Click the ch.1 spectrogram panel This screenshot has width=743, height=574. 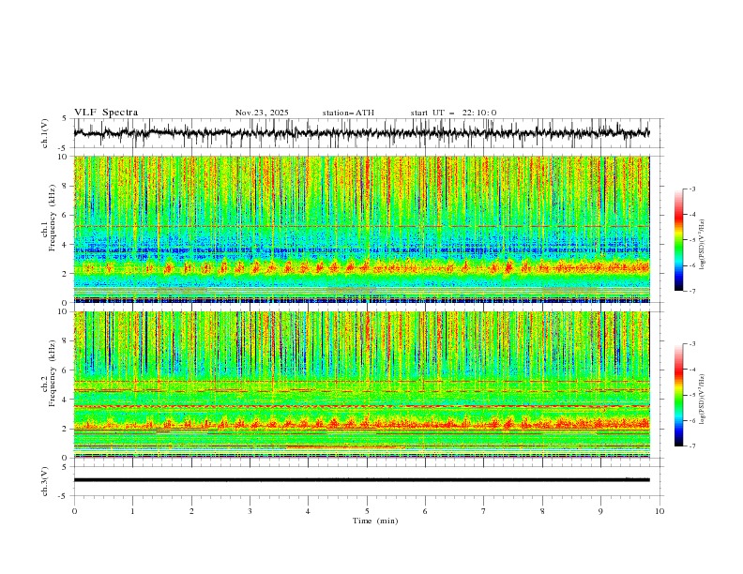pyautogui.click(x=361, y=229)
